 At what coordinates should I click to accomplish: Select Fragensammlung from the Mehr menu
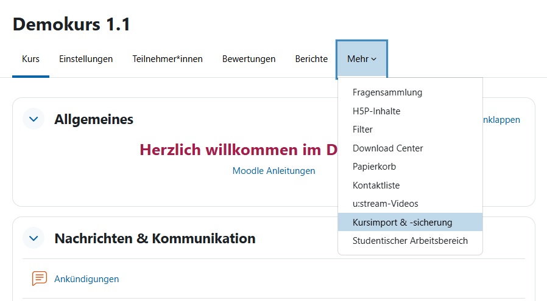click(x=411, y=92)
